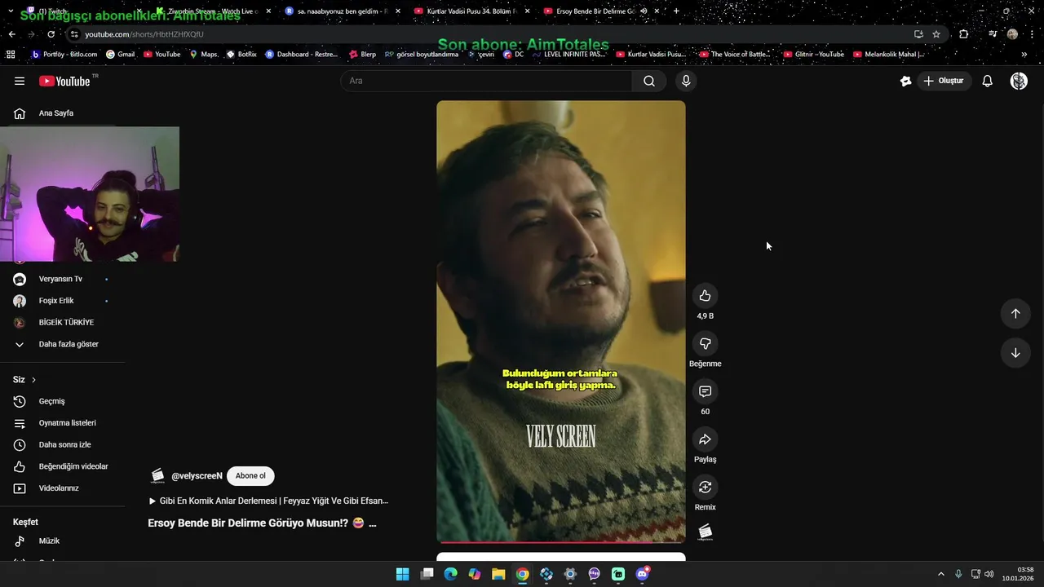
Task: Seek on the short's red progress bar
Action: point(561,541)
